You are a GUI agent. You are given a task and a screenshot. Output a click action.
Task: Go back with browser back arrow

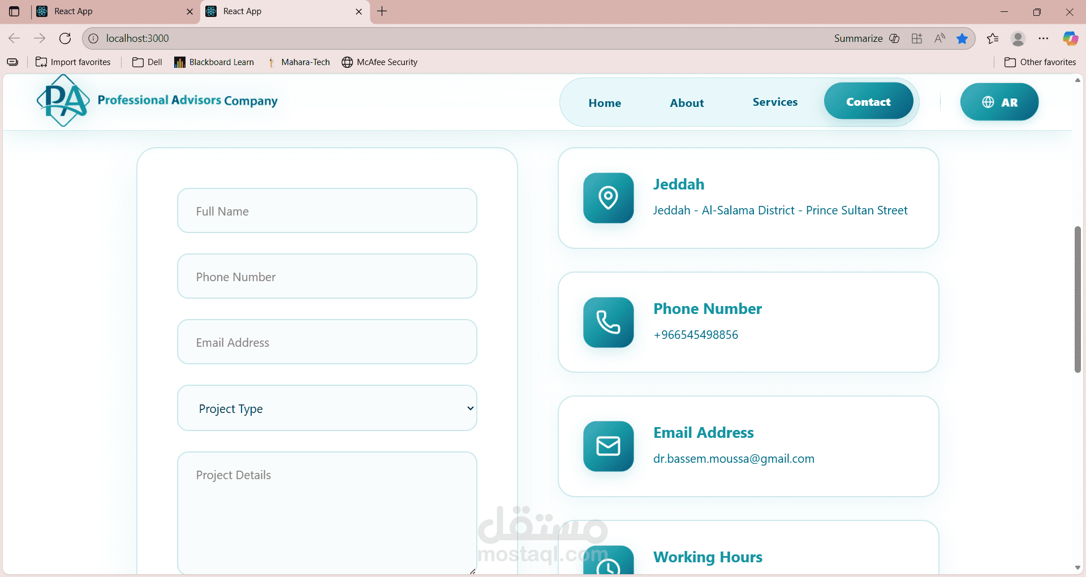tap(14, 38)
